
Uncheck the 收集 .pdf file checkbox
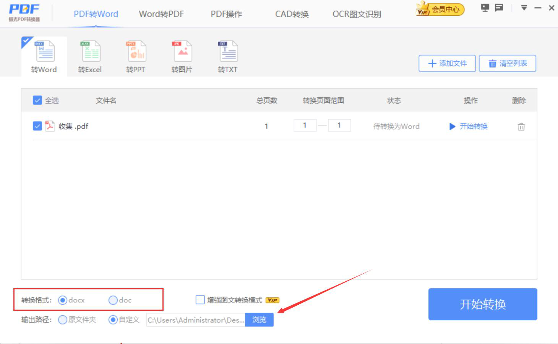click(x=37, y=126)
